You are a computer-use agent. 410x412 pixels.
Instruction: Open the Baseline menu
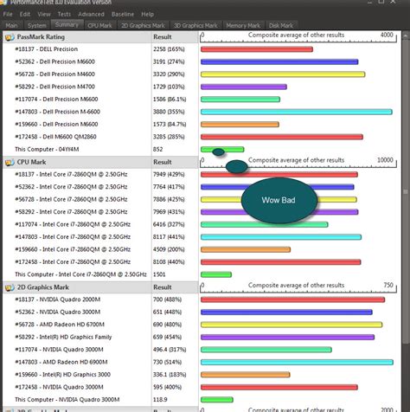(123, 14)
